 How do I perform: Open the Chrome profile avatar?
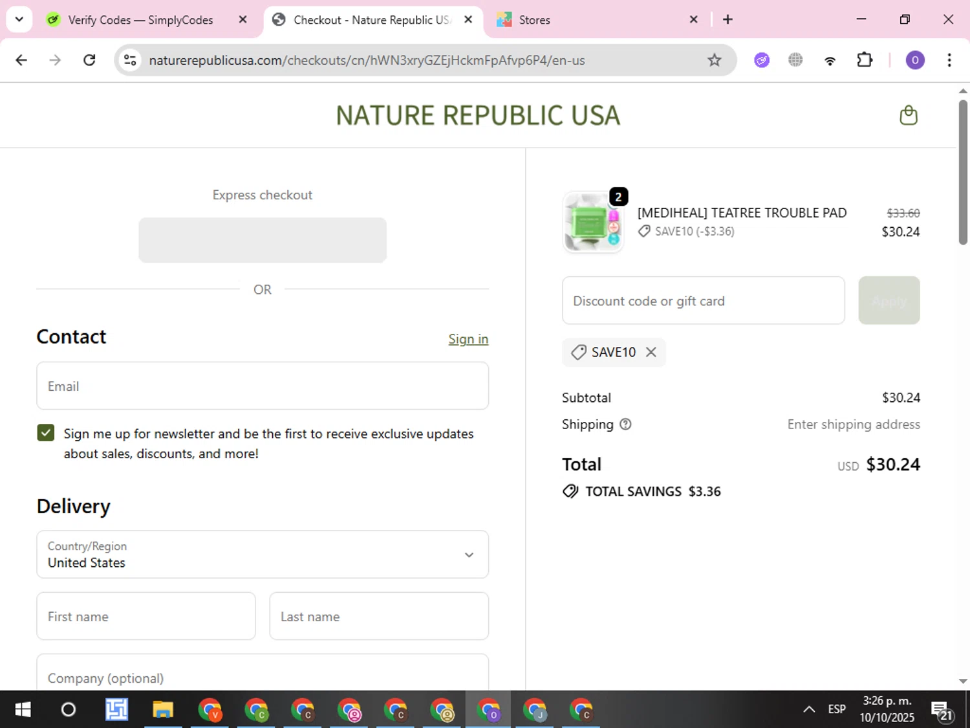[914, 60]
